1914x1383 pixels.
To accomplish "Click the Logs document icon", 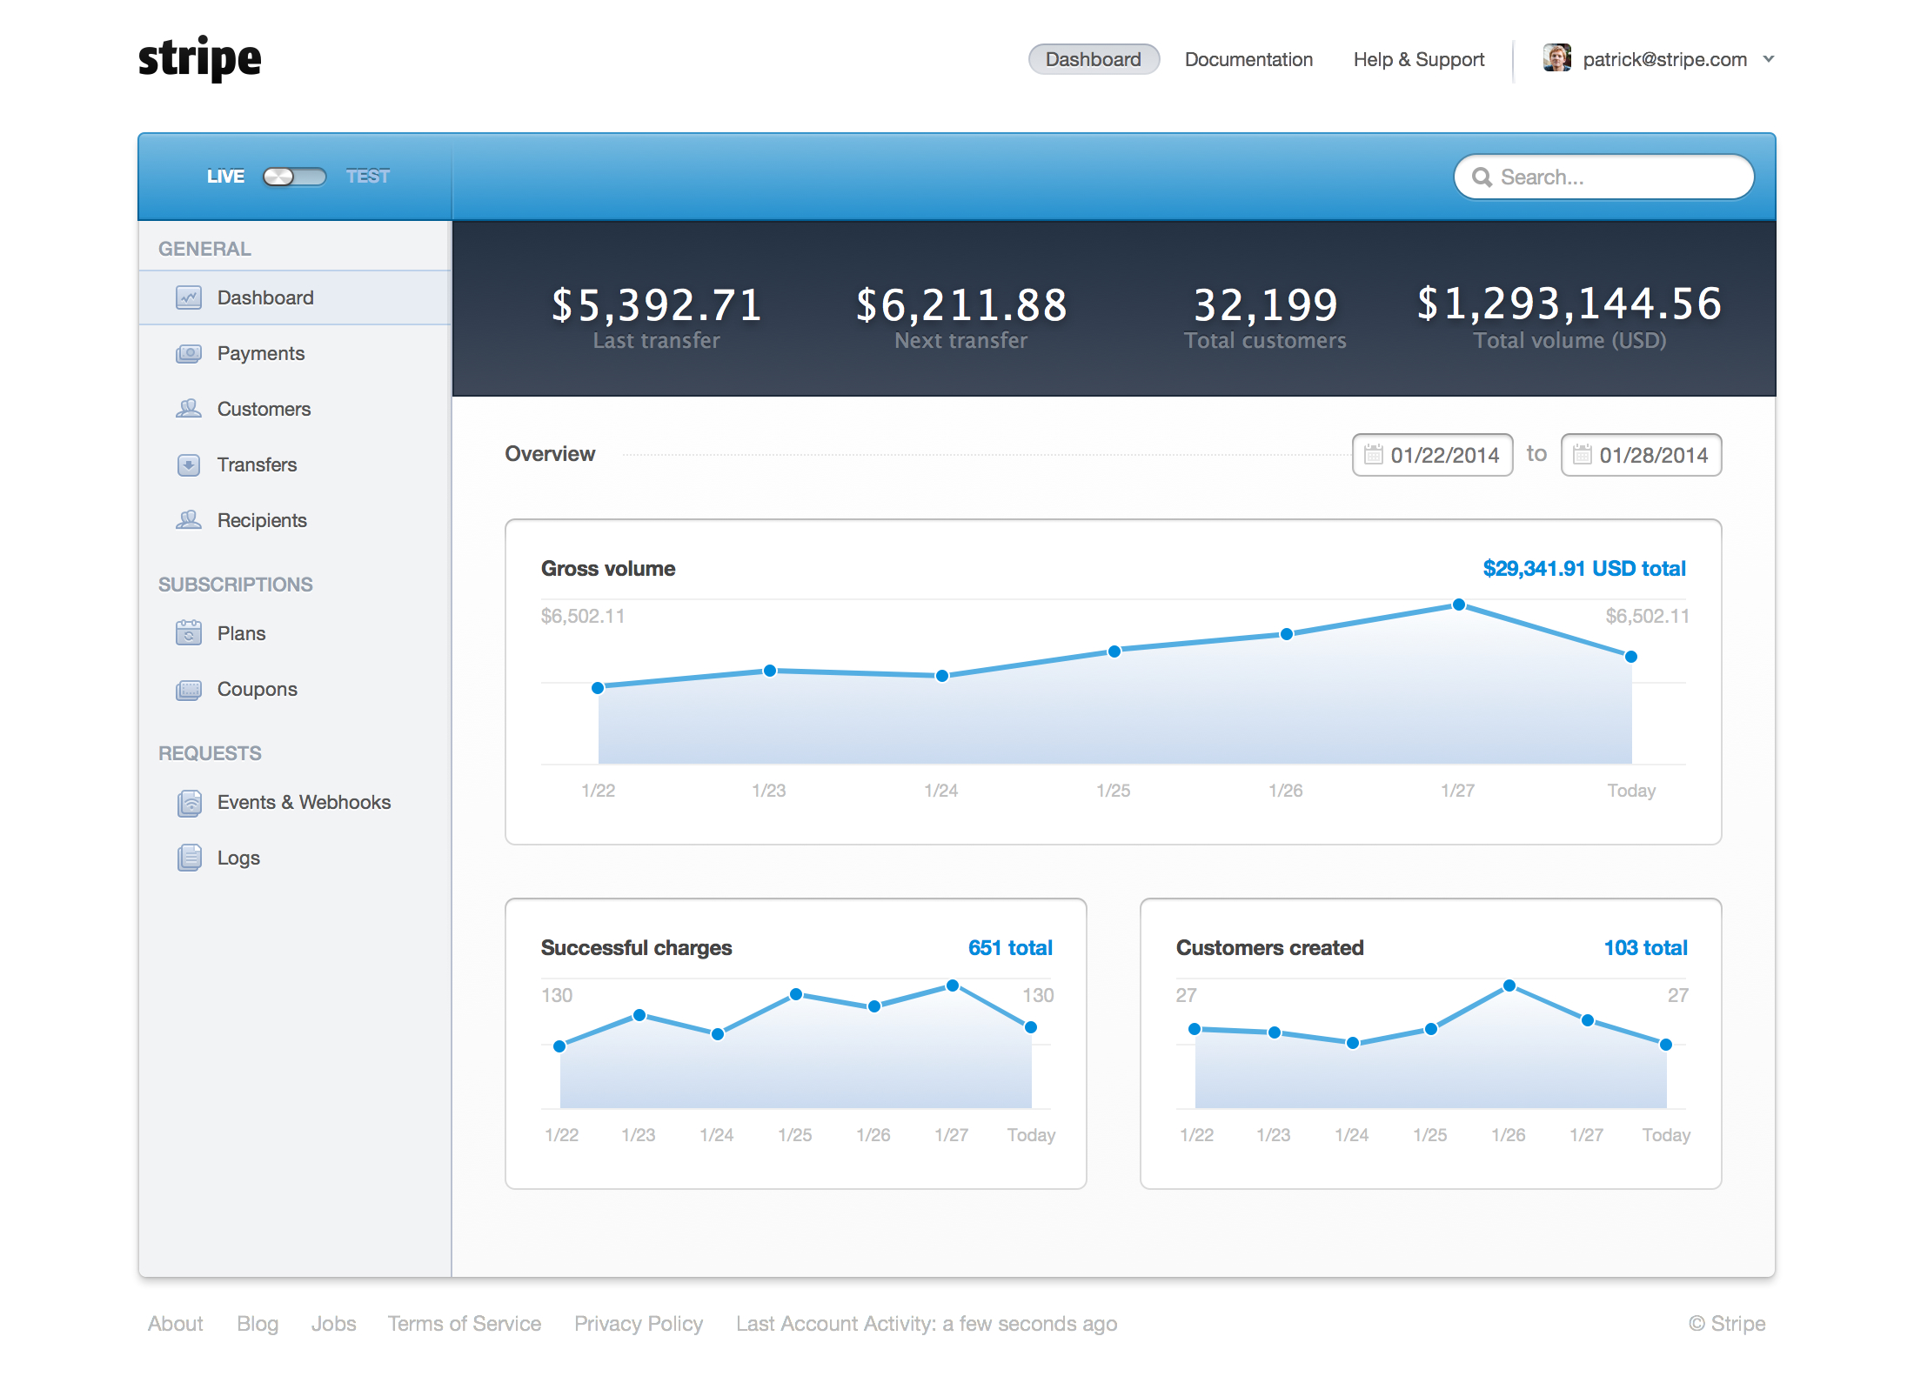I will click(189, 858).
